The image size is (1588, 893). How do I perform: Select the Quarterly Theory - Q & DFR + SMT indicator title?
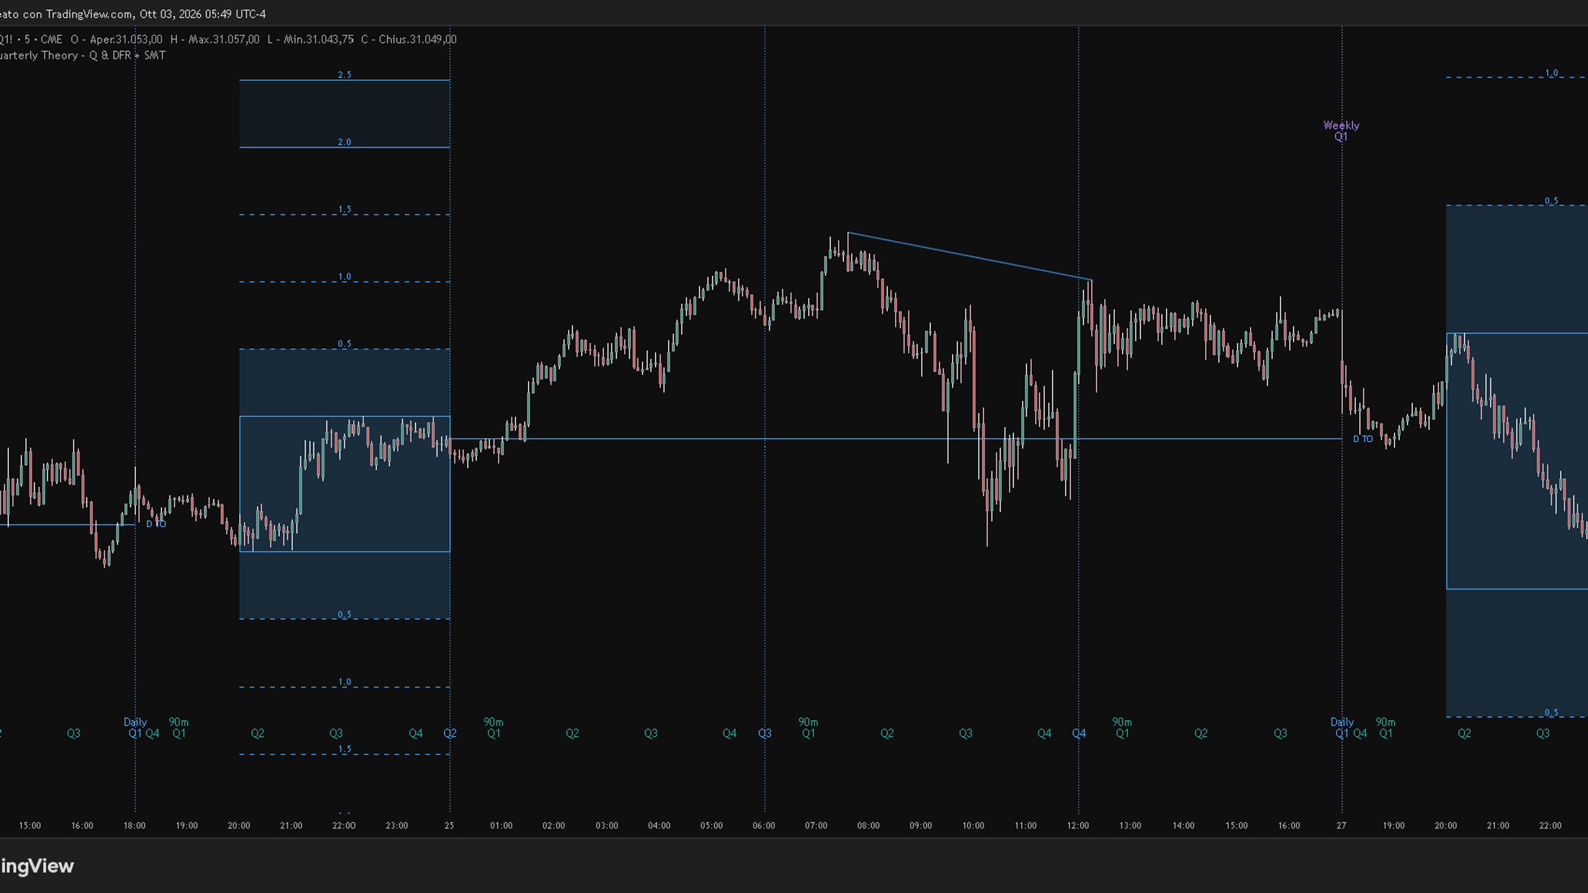83,55
